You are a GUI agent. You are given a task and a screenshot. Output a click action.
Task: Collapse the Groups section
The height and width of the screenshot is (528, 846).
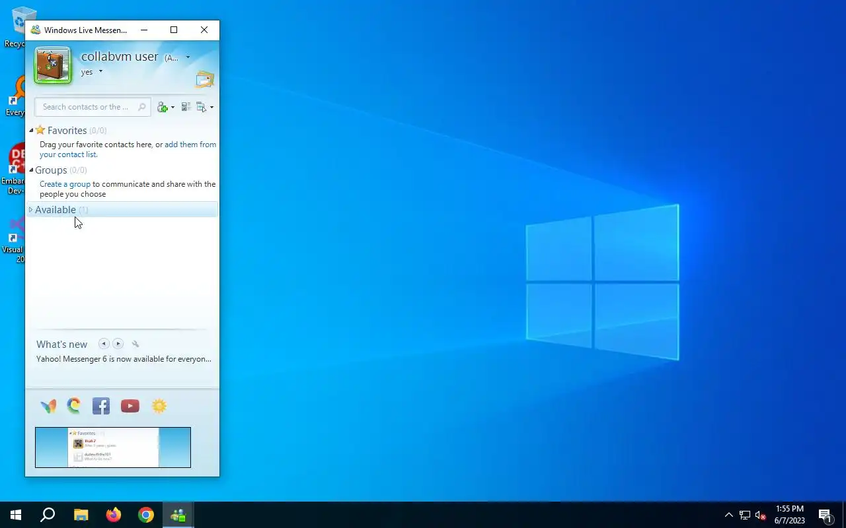[30, 170]
